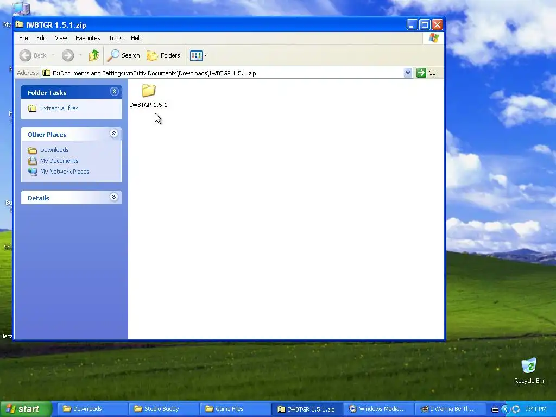Screen dimensions: 556x417
Task: Switch to Windows Media Player taskbar button
Action: (378, 409)
